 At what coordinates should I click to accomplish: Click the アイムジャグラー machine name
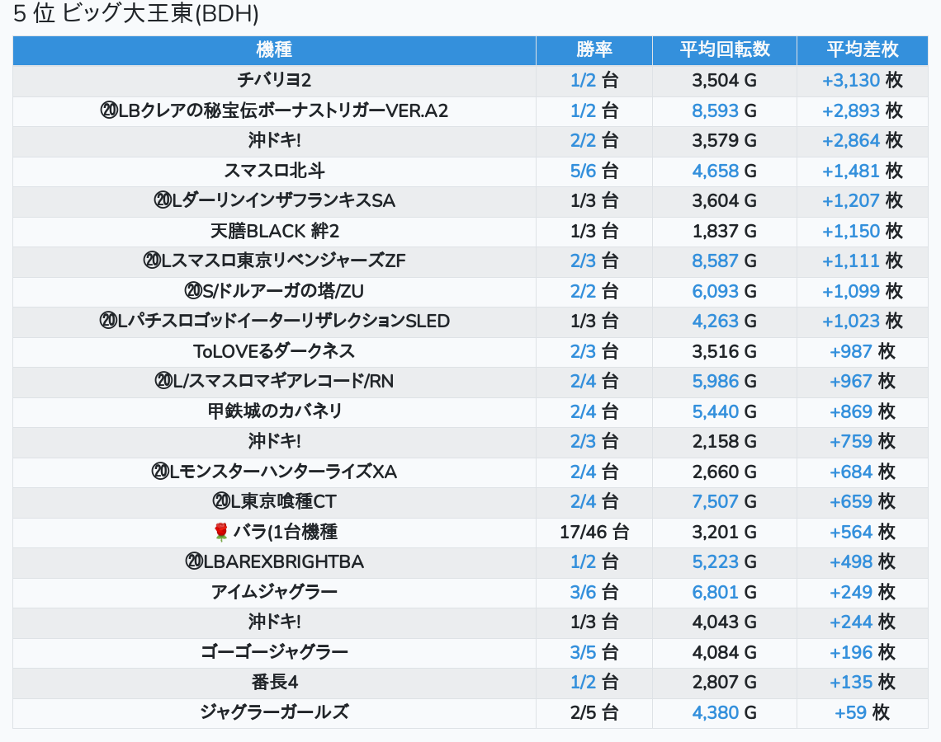tap(274, 592)
